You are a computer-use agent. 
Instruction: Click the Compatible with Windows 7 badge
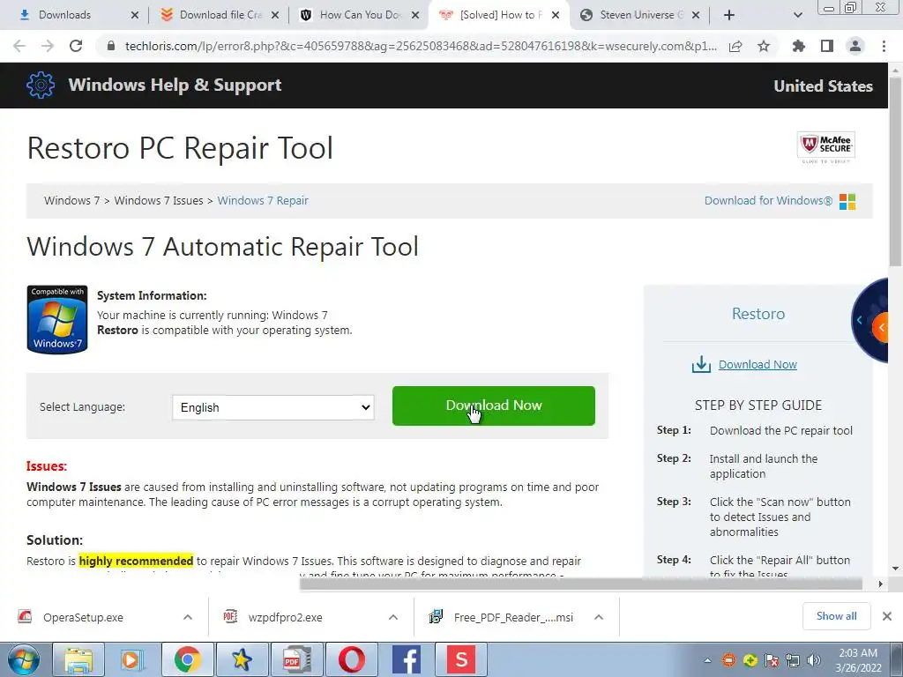tap(57, 319)
